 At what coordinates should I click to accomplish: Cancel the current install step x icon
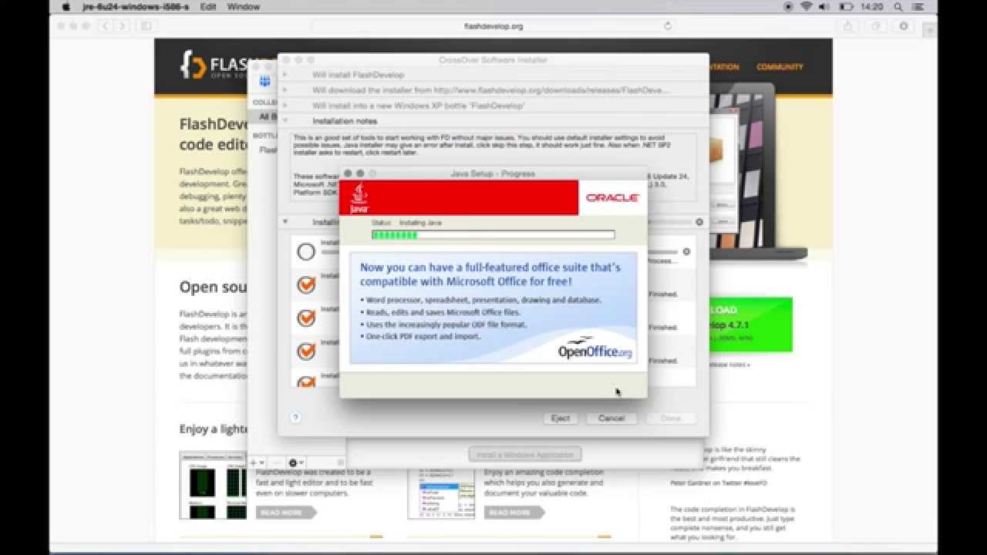coord(686,251)
